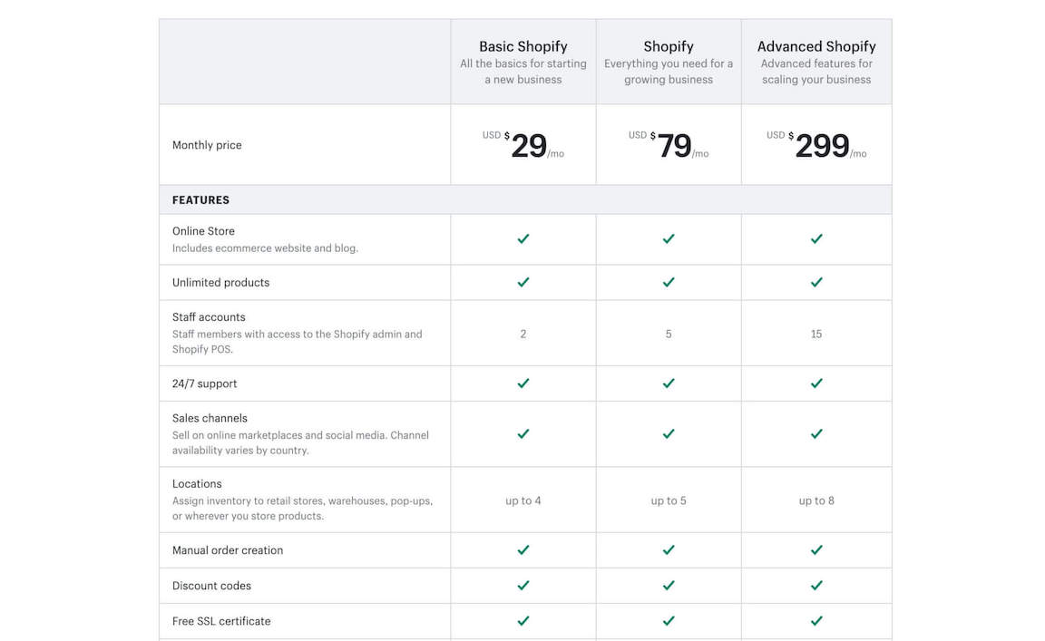Click the Staff accounts value '15'
The height and width of the screenshot is (641, 1045).
(x=816, y=334)
